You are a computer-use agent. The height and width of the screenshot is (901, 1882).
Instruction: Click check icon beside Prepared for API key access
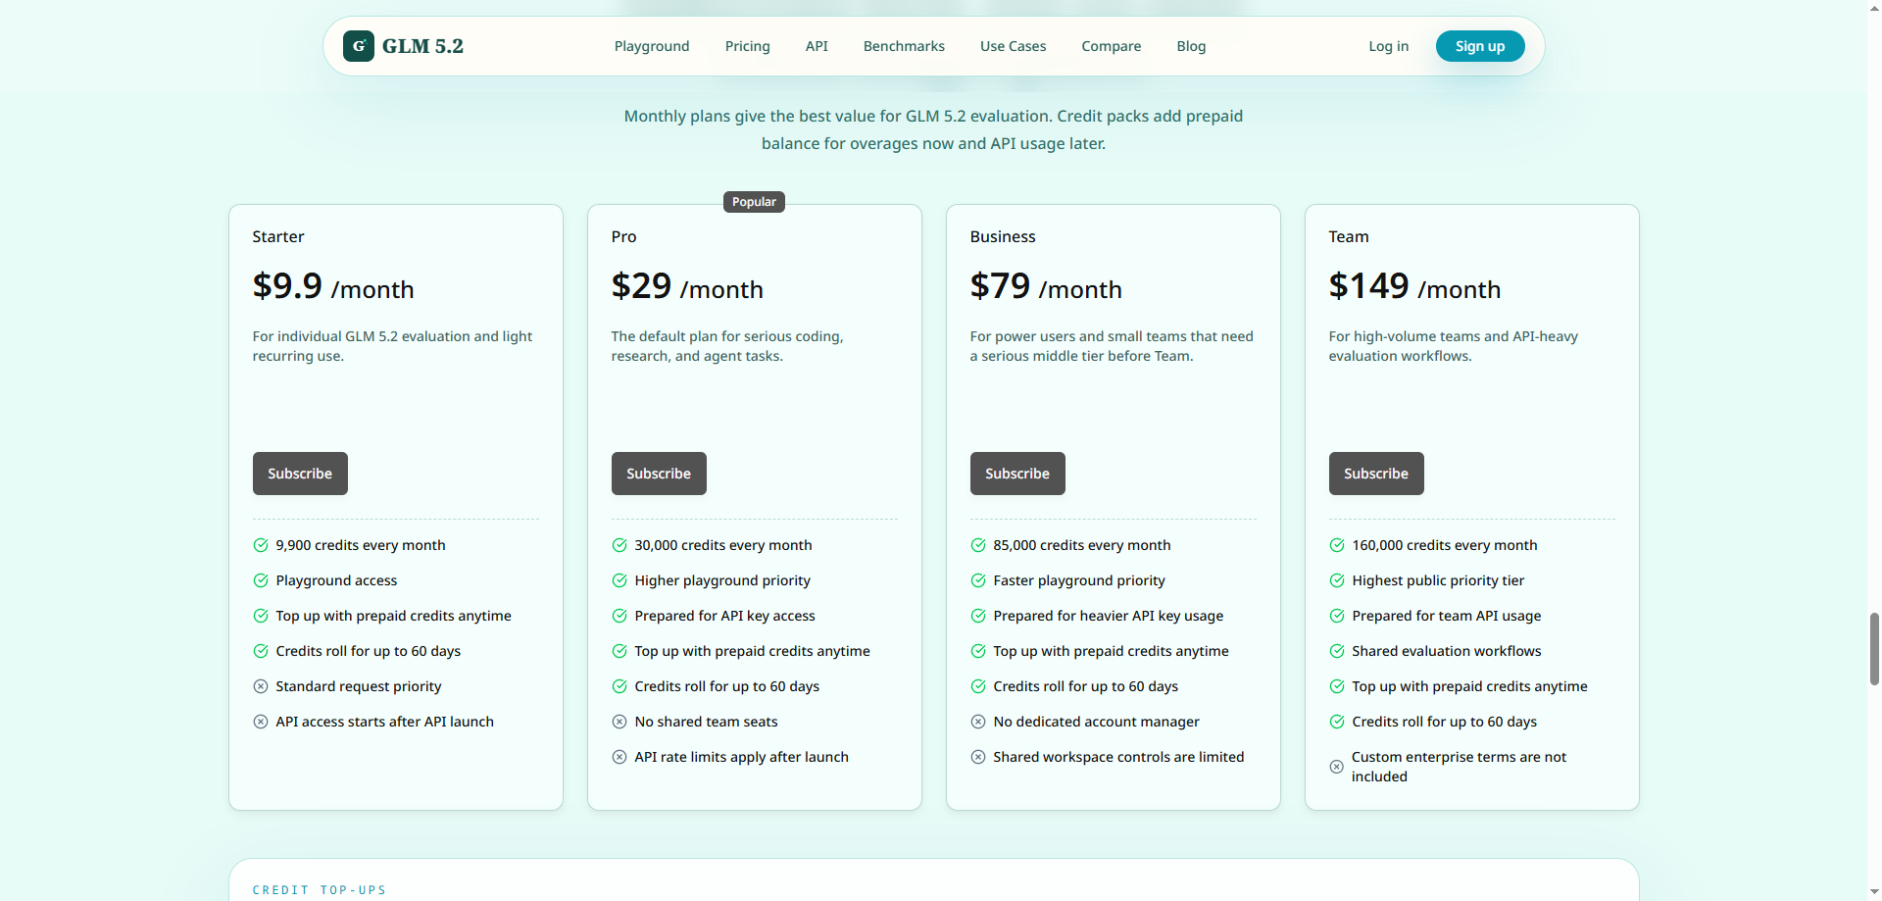(x=619, y=616)
